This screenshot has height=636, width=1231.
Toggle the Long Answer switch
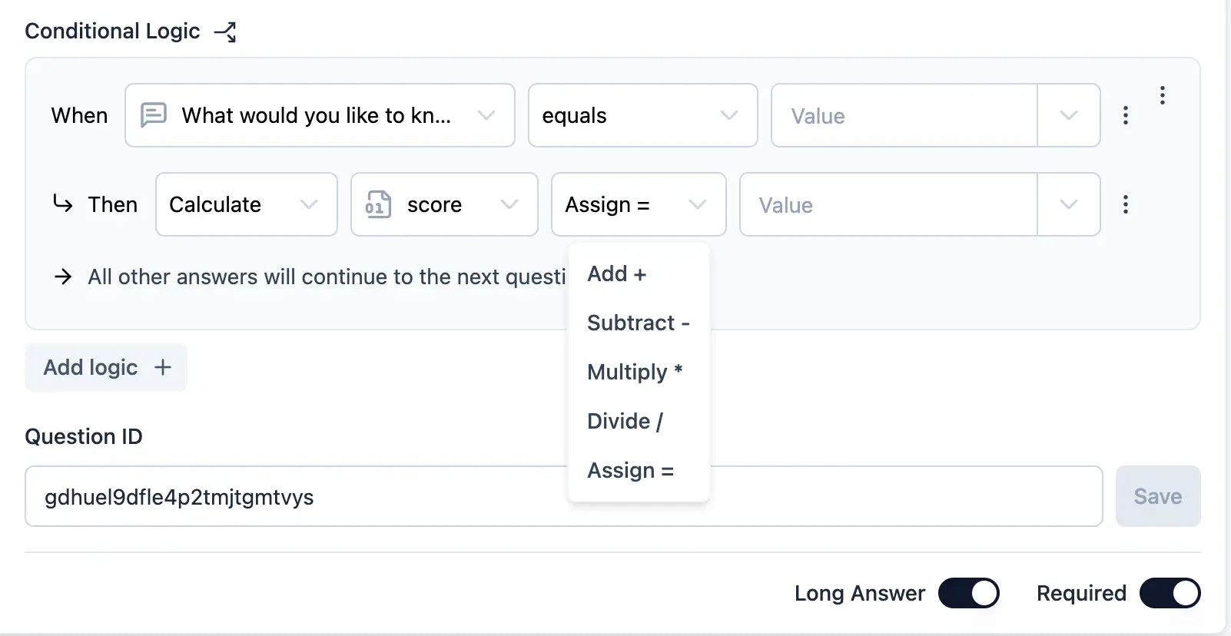click(968, 593)
